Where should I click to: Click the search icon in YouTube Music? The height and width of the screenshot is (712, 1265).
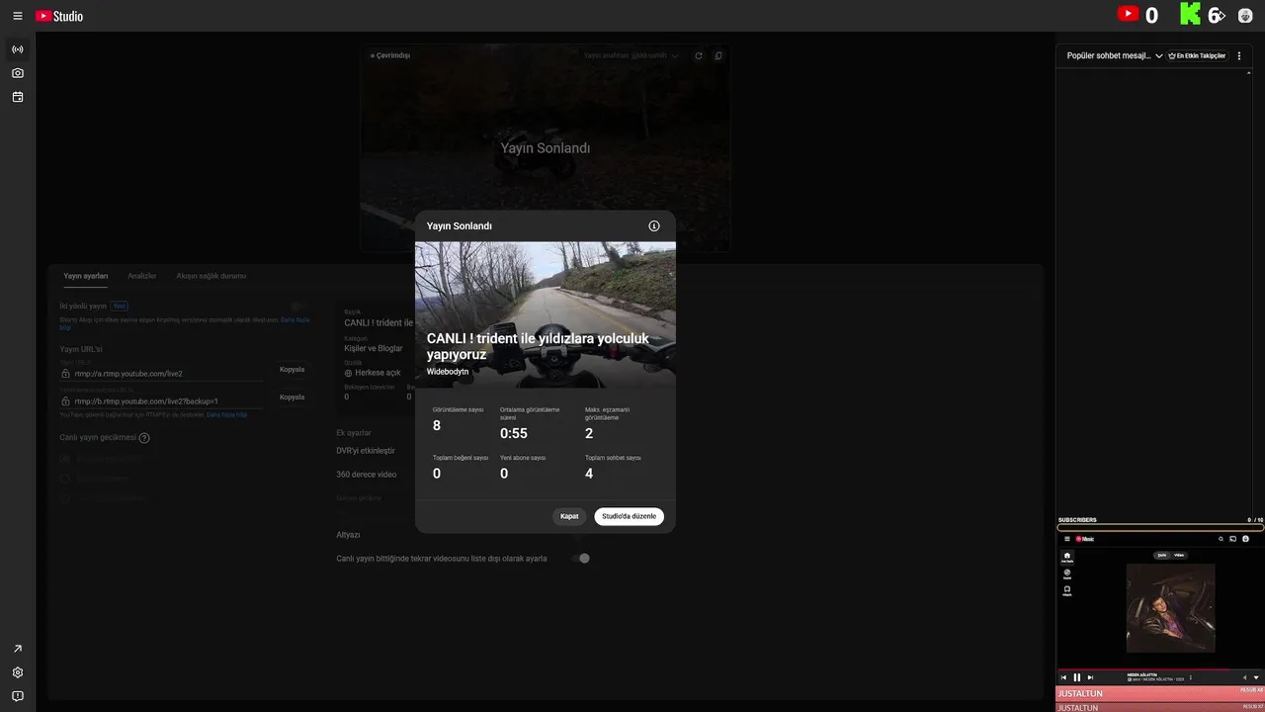click(x=1222, y=539)
